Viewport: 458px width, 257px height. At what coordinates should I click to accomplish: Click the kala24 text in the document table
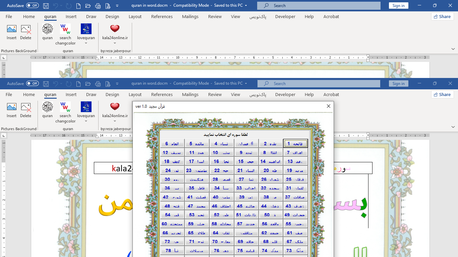[x=122, y=168]
